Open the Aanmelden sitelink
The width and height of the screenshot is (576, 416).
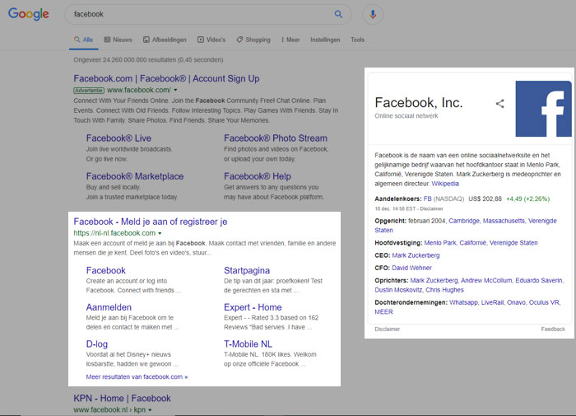109,307
